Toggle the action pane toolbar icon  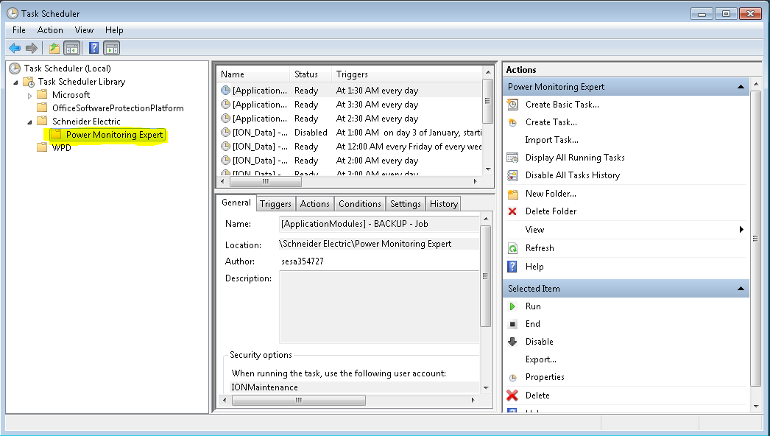tap(112, 48)
